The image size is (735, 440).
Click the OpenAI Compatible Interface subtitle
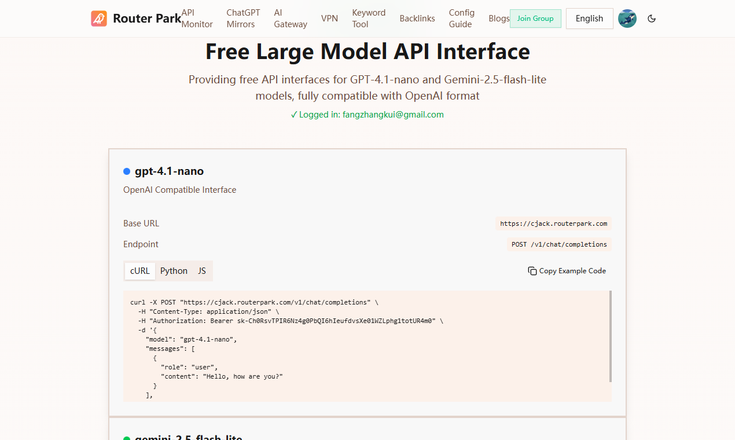pyautogui.click(x=179, y=190)
